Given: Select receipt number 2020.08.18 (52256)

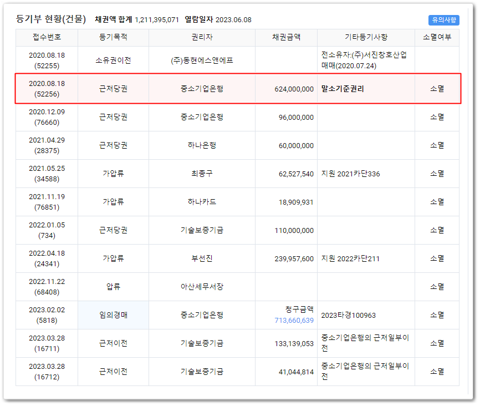Looking at the screenshot, I should [x=47, y=89].
